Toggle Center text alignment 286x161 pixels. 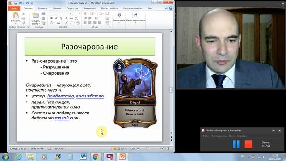tap(90, 23)
